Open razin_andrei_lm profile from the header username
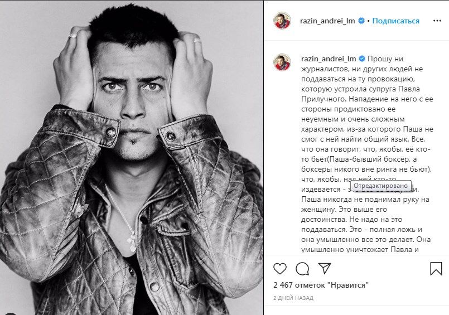Viewport: 449px width, 315px height. [327, 21]
